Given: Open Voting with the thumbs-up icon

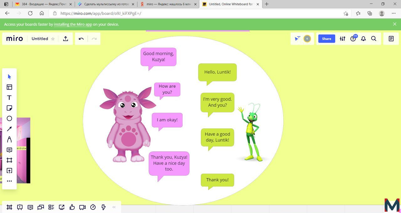Looking at the screenshot, I should coord(72,207).
